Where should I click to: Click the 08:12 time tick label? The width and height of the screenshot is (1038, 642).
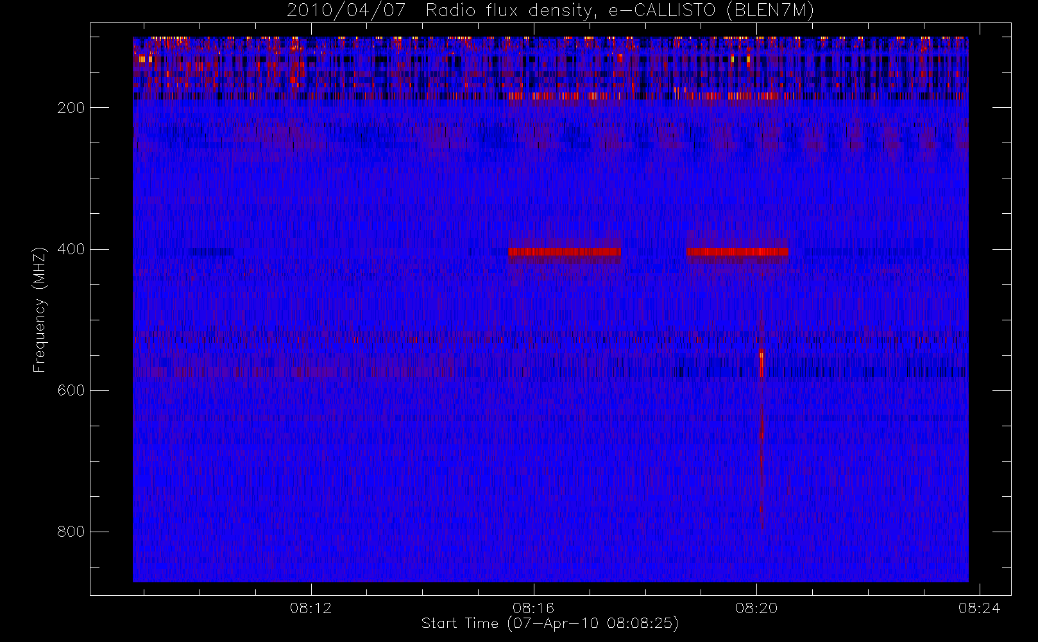(311, 608)
